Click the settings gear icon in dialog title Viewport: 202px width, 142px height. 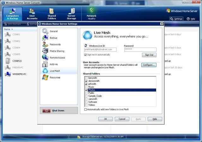click(40, 24)
